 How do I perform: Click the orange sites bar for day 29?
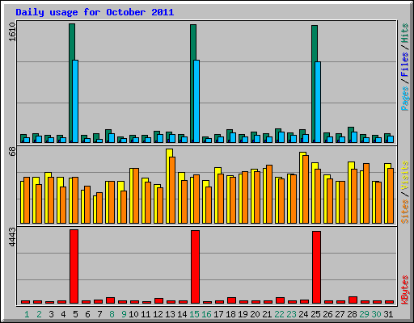pyautogui.click(x=366, y=193)
